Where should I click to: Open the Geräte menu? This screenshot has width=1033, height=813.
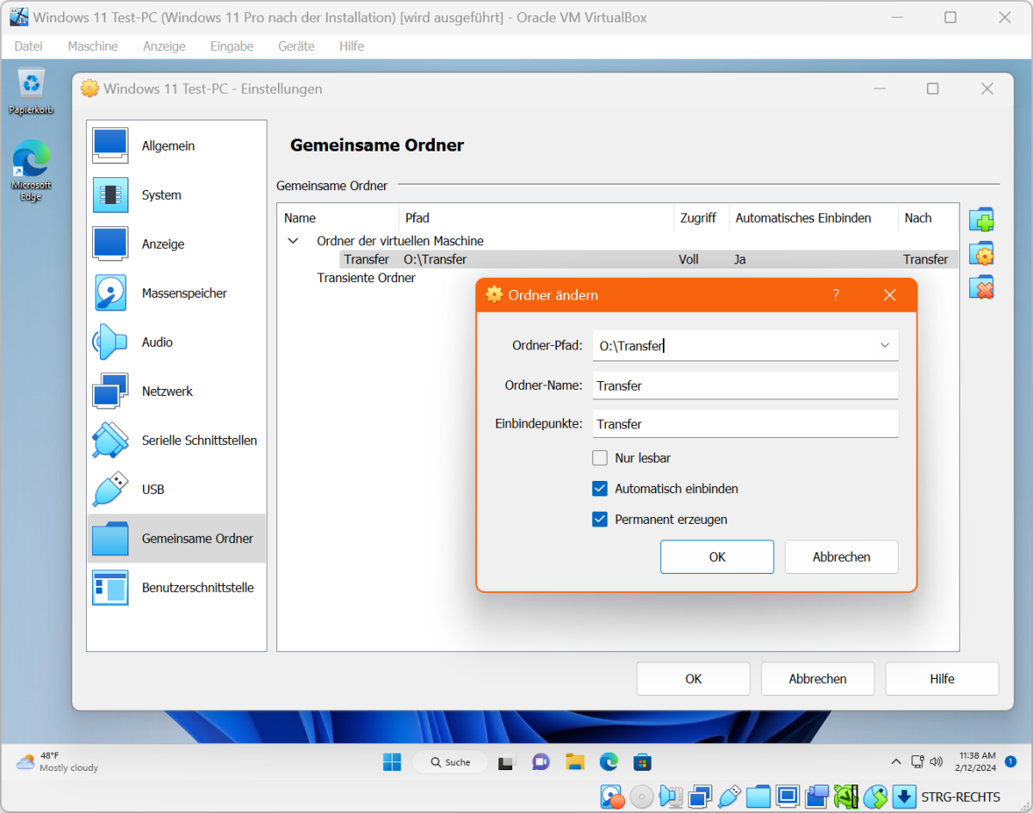[x=296, y=46]
